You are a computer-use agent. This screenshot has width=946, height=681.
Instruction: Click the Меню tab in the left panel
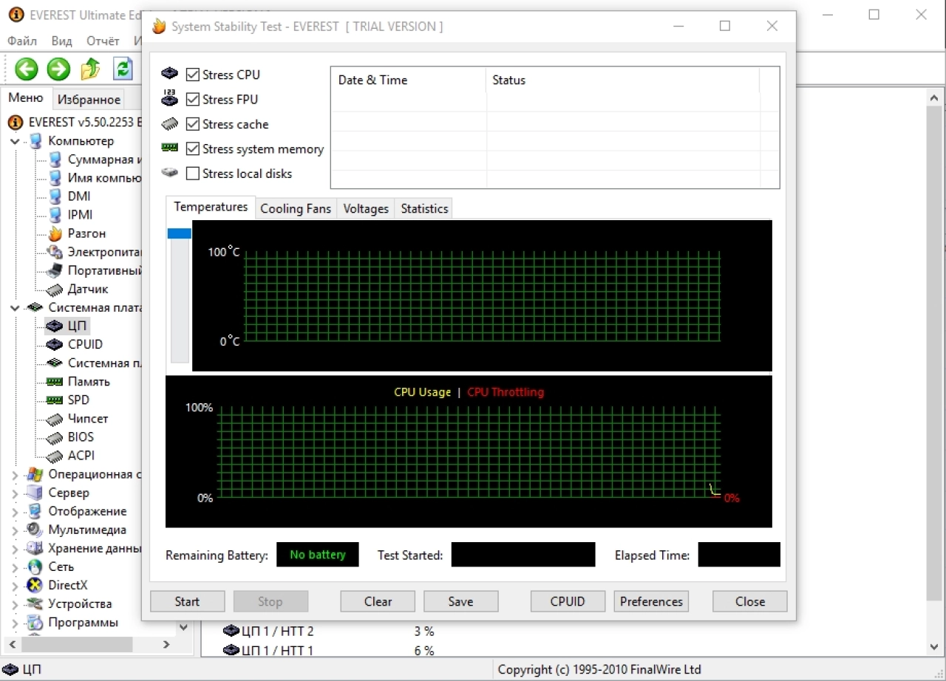(x=26, y=98)
